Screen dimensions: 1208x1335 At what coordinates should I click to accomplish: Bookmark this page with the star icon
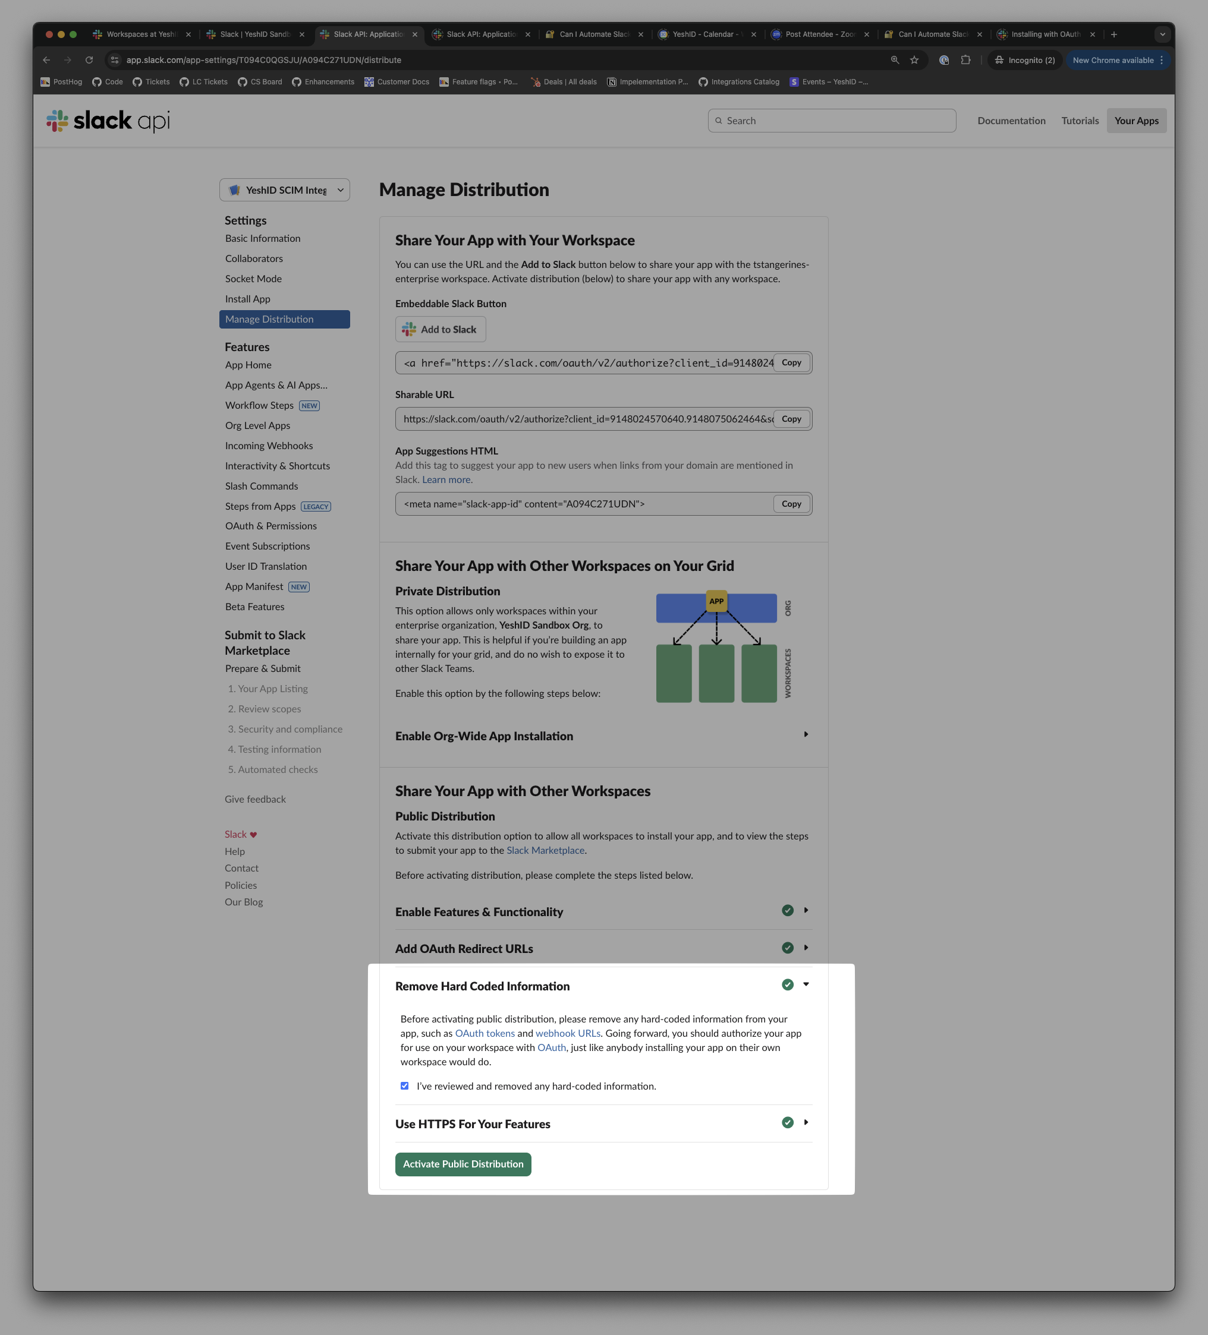click(914, 60)
